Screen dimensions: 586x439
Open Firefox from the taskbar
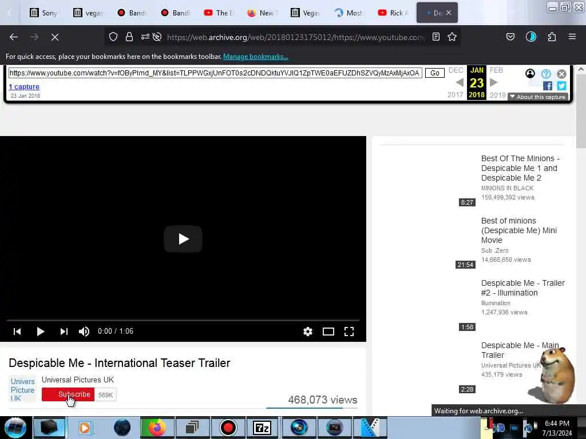(x=157, y=428)
